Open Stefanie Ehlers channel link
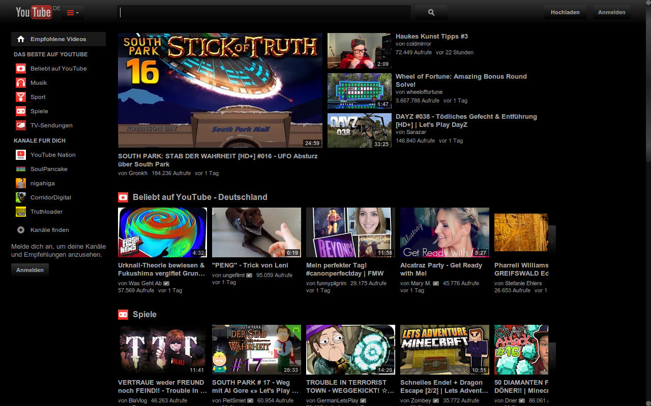This screenshot has width=651, height=406. coord(523,283)
